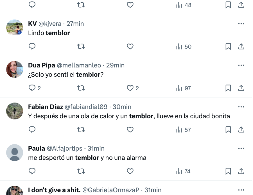Reply to Dua Pipa's tweet
253x195 pixels.
(x=32, y=88)
